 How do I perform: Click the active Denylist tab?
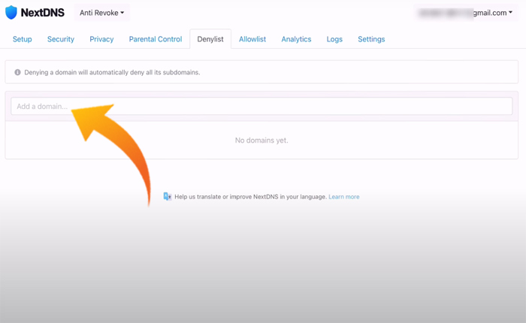[210, 39]
